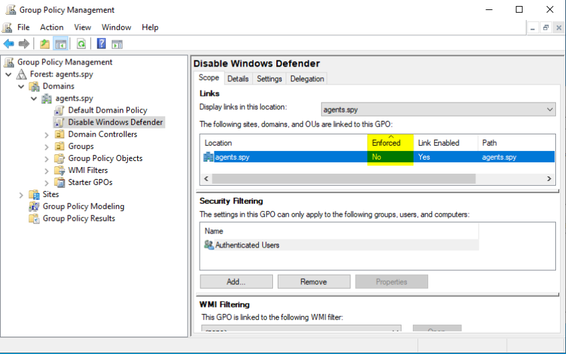Screen dimensions: 566x354
Task: Open Help via blue question mark icon
Action: (x=101, y=44)
